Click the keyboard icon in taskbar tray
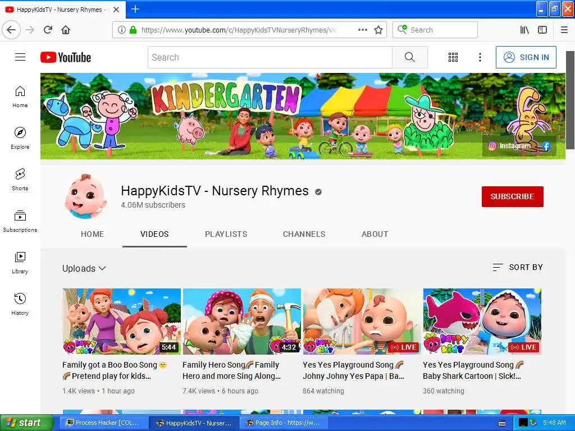 [x=502, y=423]
